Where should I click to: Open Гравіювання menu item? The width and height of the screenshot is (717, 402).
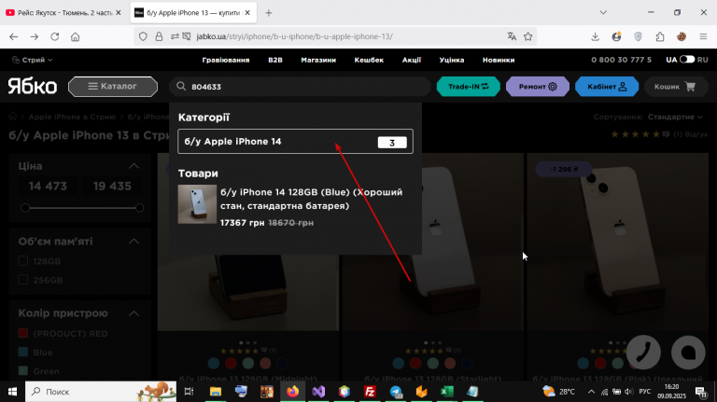pos(226,60)
